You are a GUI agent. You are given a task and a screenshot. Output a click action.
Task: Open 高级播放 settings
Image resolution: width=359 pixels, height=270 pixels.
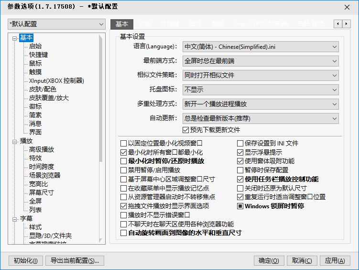pyautogui.click(x=42, y=149)
